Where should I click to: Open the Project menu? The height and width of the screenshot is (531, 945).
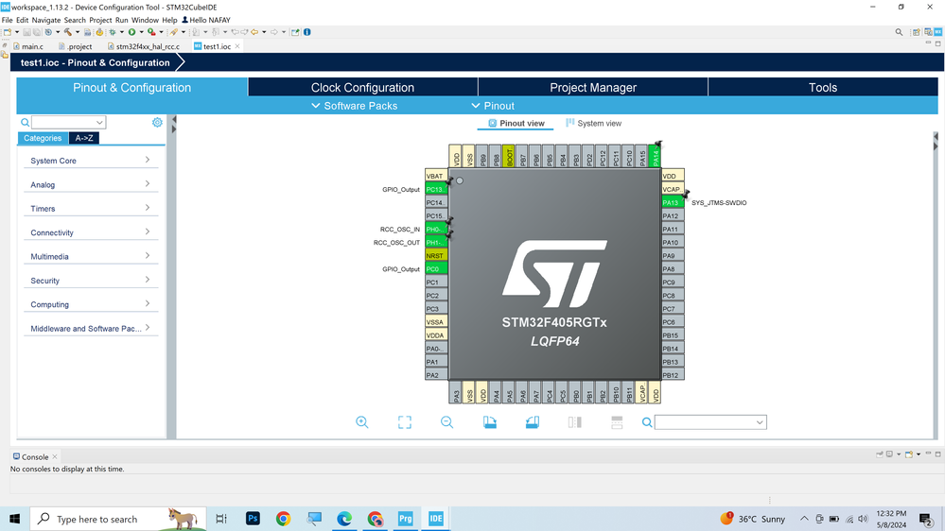(100, 20)
